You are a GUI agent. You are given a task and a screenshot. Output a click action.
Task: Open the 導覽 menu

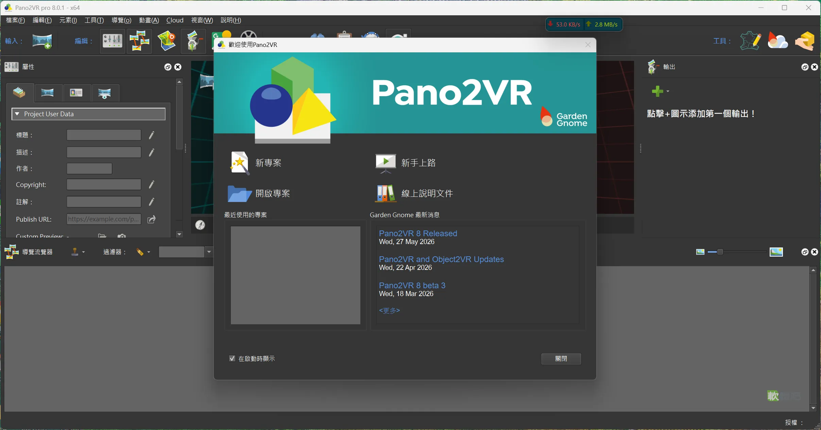tap(121, 20)
